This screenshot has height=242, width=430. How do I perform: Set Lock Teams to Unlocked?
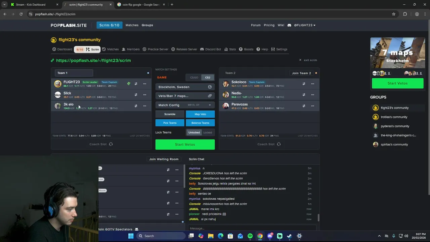pos(194,132)
